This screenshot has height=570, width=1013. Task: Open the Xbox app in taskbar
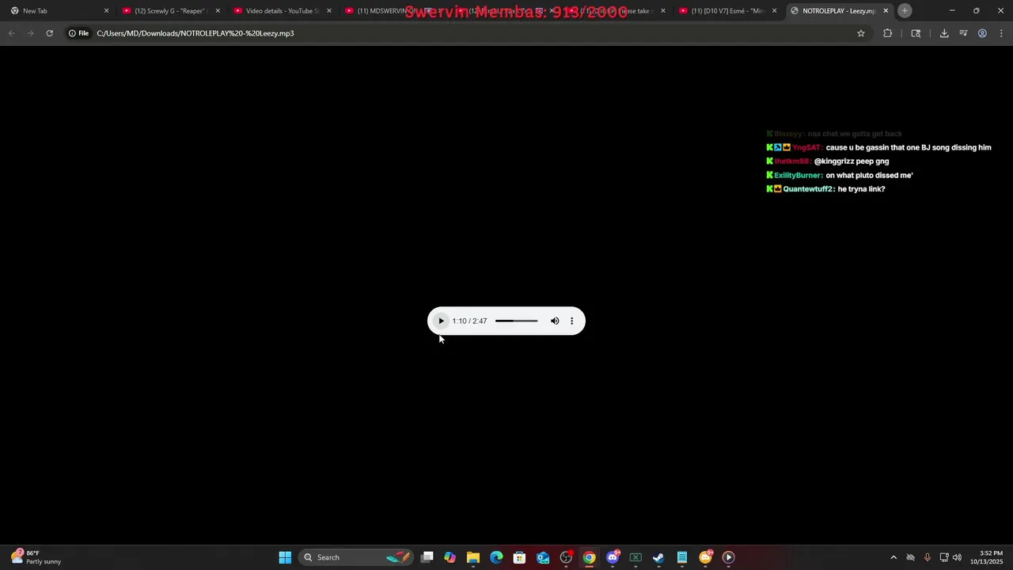(x=635, y=557)
